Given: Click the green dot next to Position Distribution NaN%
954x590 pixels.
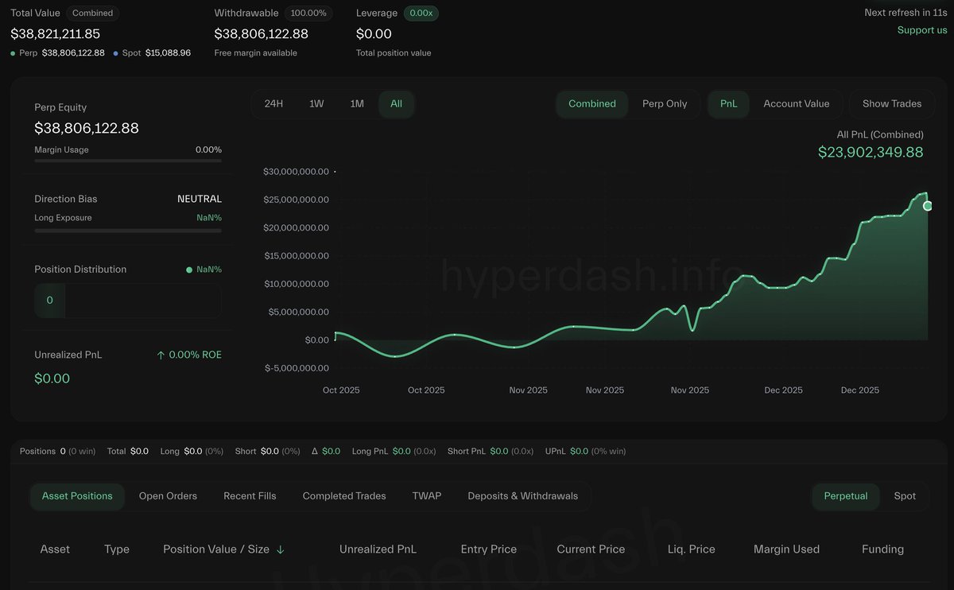Looking at the screenshot, I should point(188,269).
